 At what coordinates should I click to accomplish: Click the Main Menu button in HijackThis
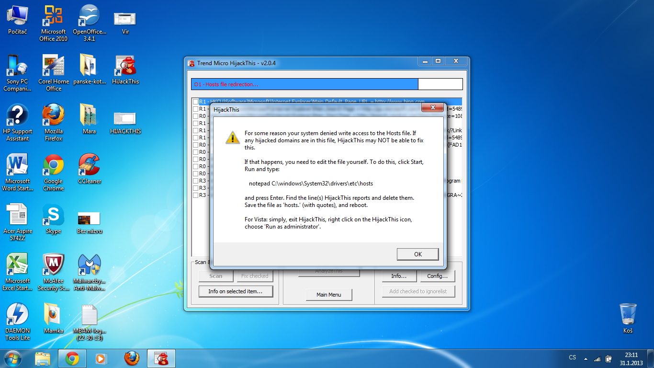coord(329,295)
